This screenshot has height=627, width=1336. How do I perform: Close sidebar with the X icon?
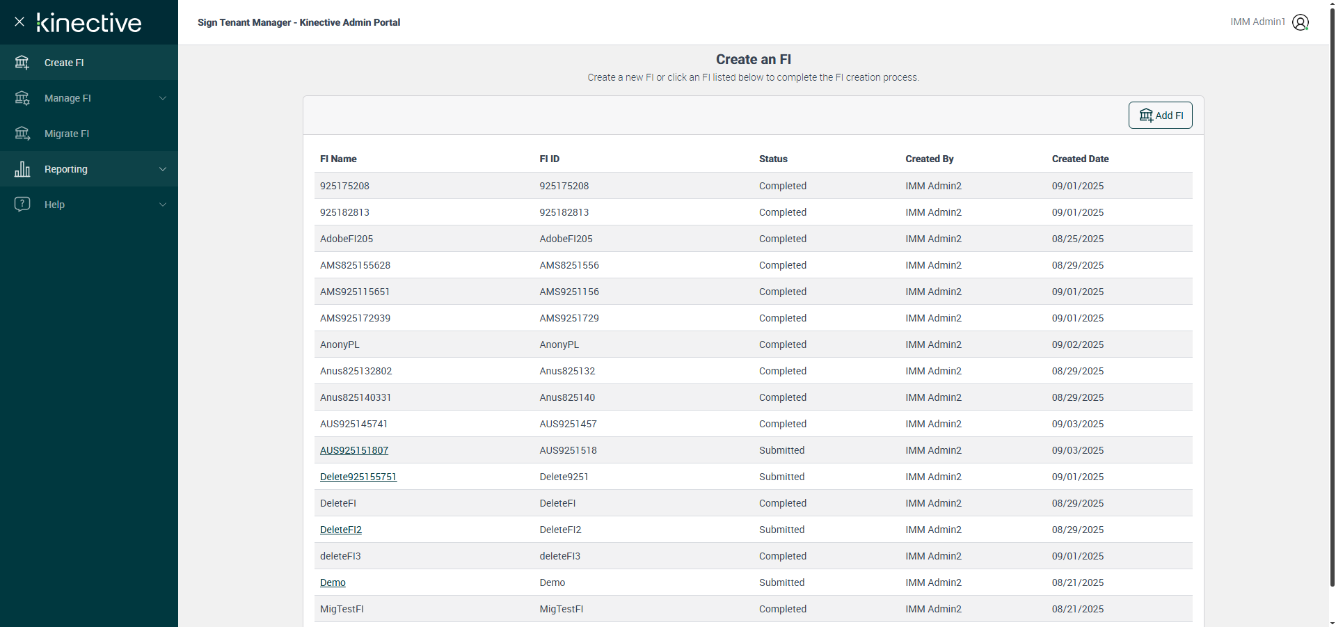coord(19,22)
